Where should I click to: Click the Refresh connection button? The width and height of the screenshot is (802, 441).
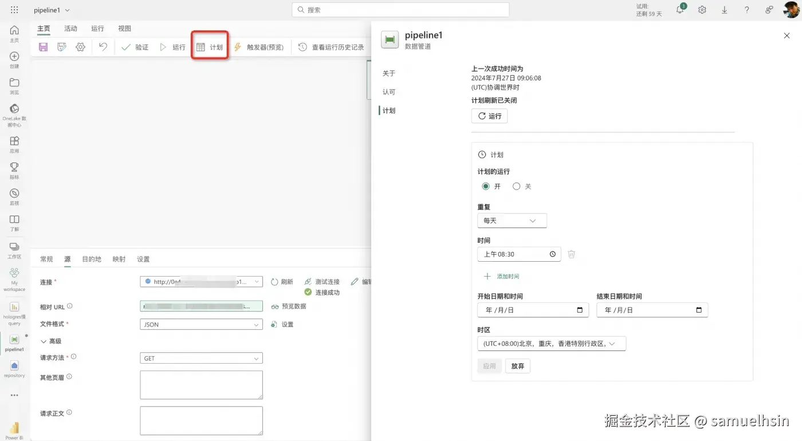[282, 282]
